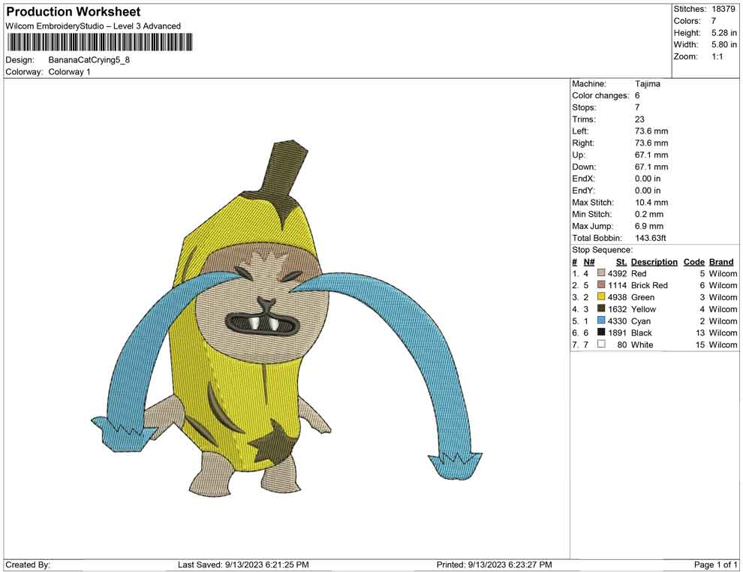This screenshot has height=572, width=743.
Task: Click the Description column header
Action: coord(654,262)
